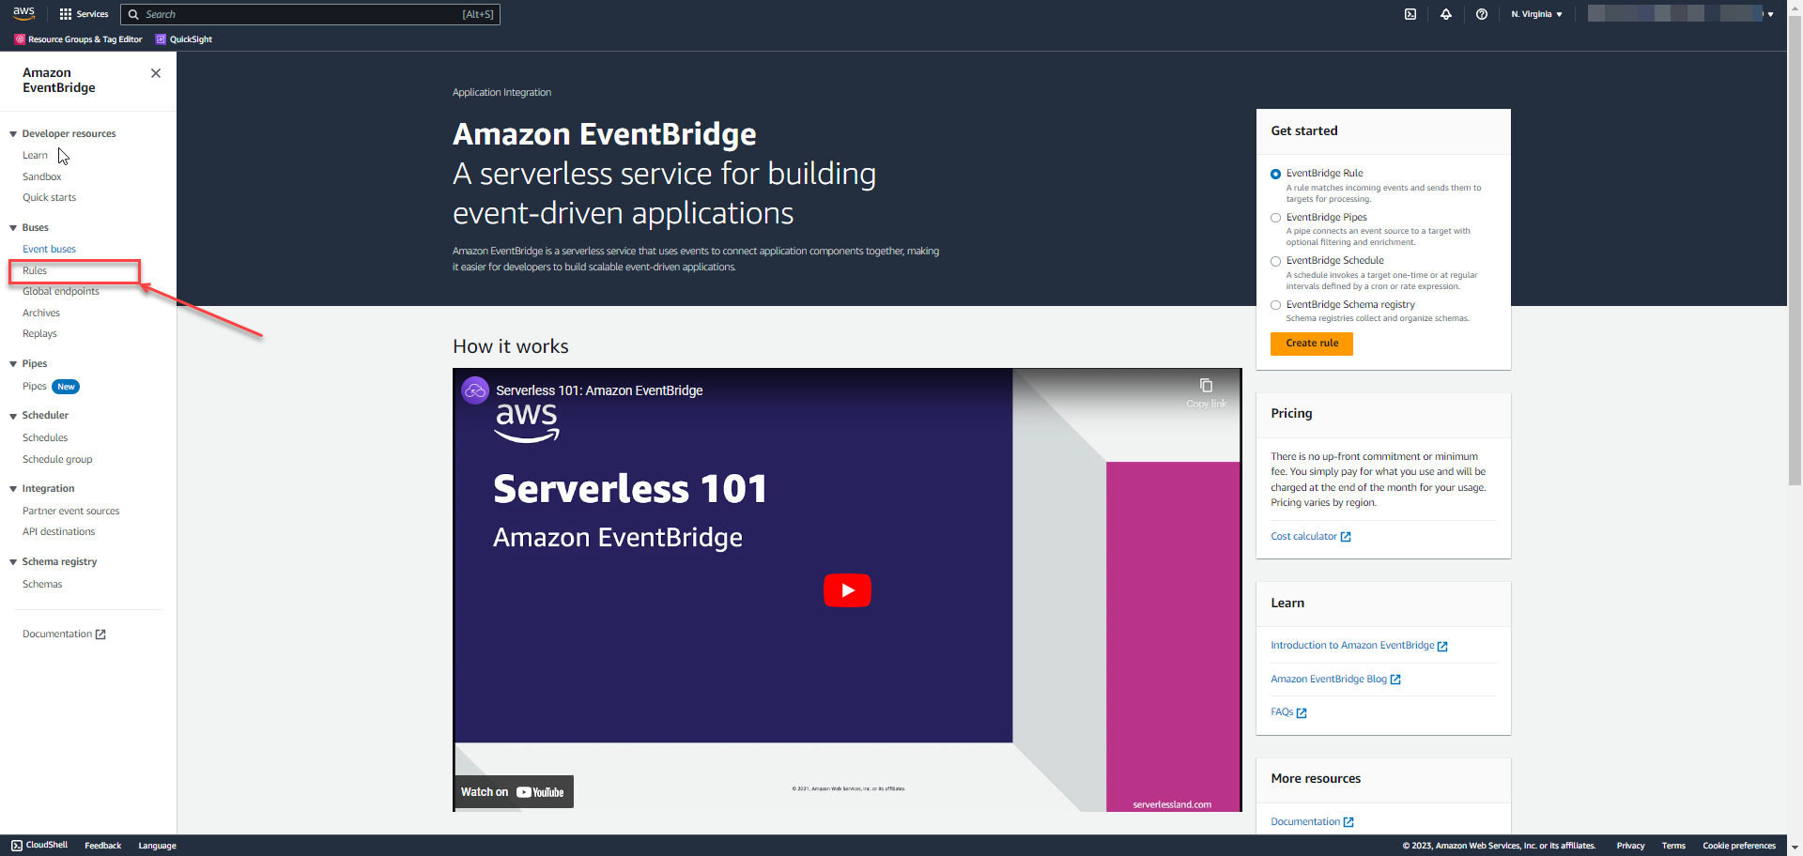Open Schedule group page
This screenshot has width=1803, height=856.
point(57,459)
